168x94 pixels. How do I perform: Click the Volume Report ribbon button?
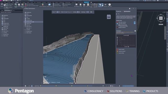point(56,4)
